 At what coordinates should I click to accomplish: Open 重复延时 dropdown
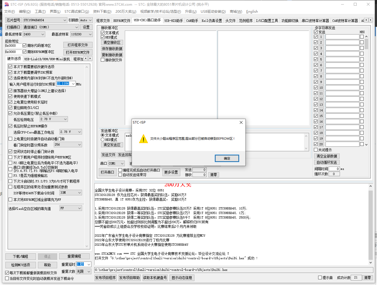click(89, 264)
